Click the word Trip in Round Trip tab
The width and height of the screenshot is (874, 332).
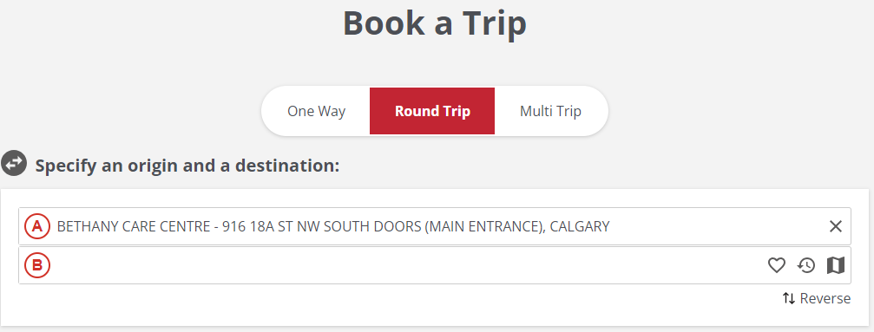pyautogui.click(x=457, y=111)
